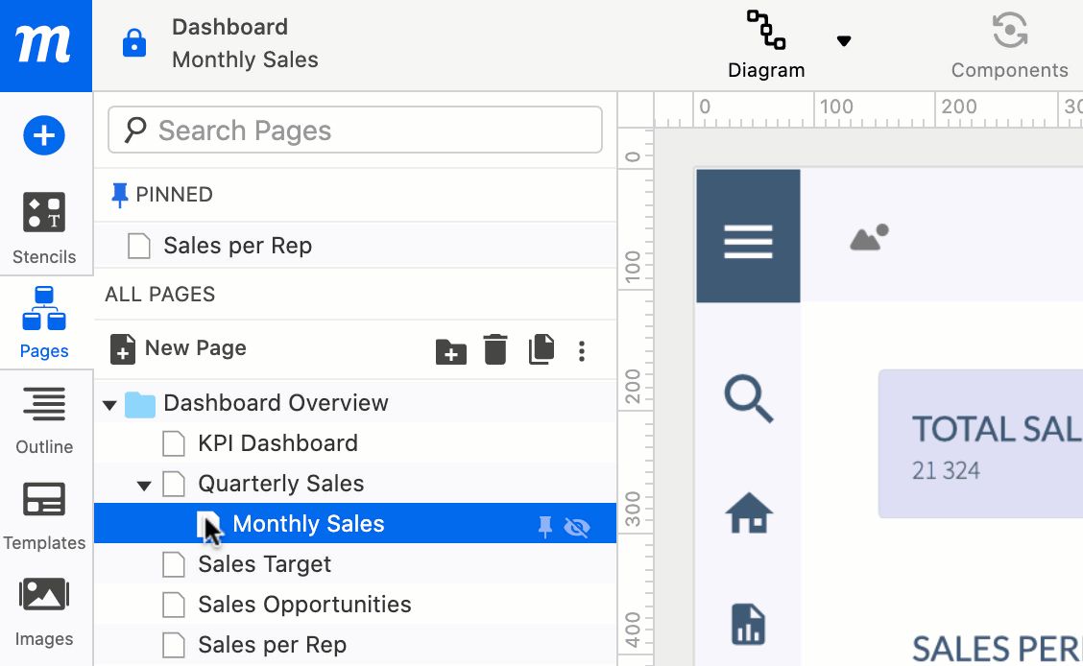Collapse the Quarterly Sales page tree
Viewport: 1083px width, 666px height.
coord(144,486)
